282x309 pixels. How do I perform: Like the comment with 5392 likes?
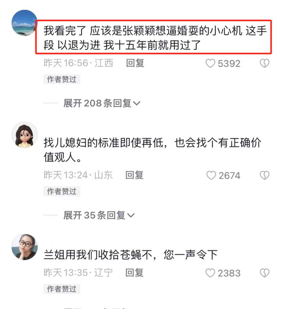click(210, 63)
